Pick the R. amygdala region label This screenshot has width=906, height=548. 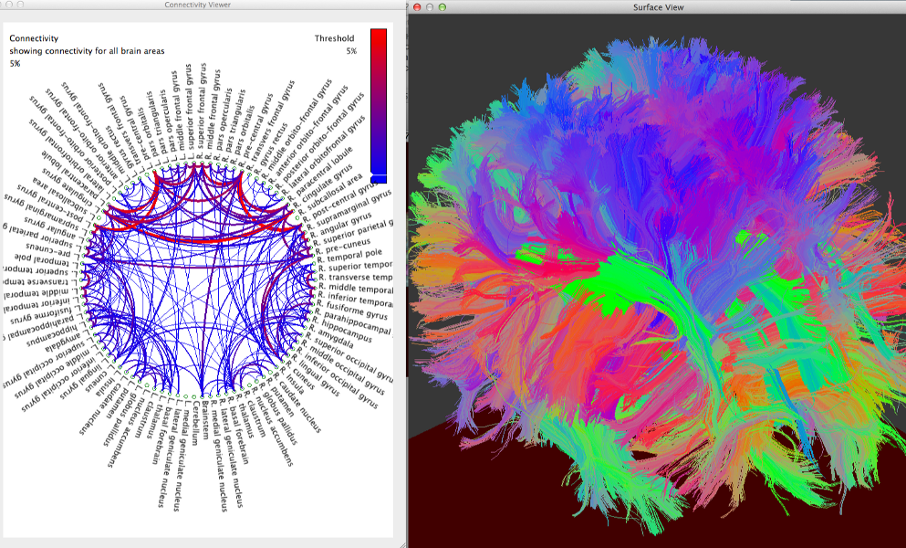[x=331, y=337]
